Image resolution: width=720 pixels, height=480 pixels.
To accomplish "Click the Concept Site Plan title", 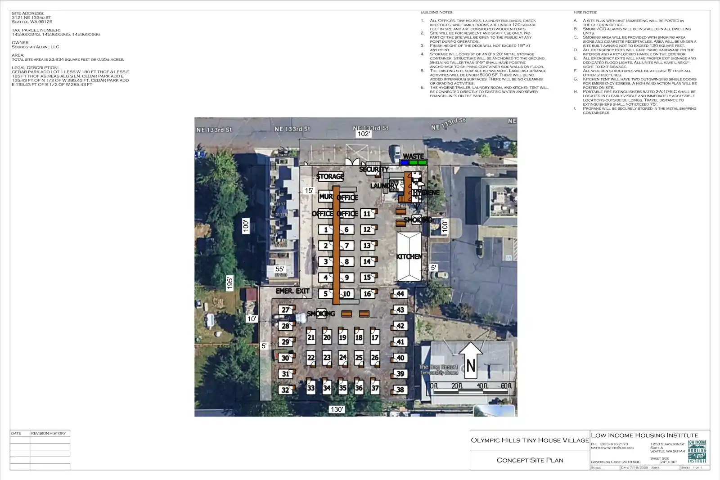I will (x=530, y=460).
